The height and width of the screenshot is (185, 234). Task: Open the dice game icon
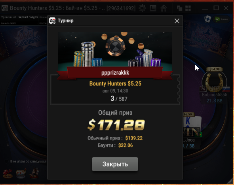[8, 174]
